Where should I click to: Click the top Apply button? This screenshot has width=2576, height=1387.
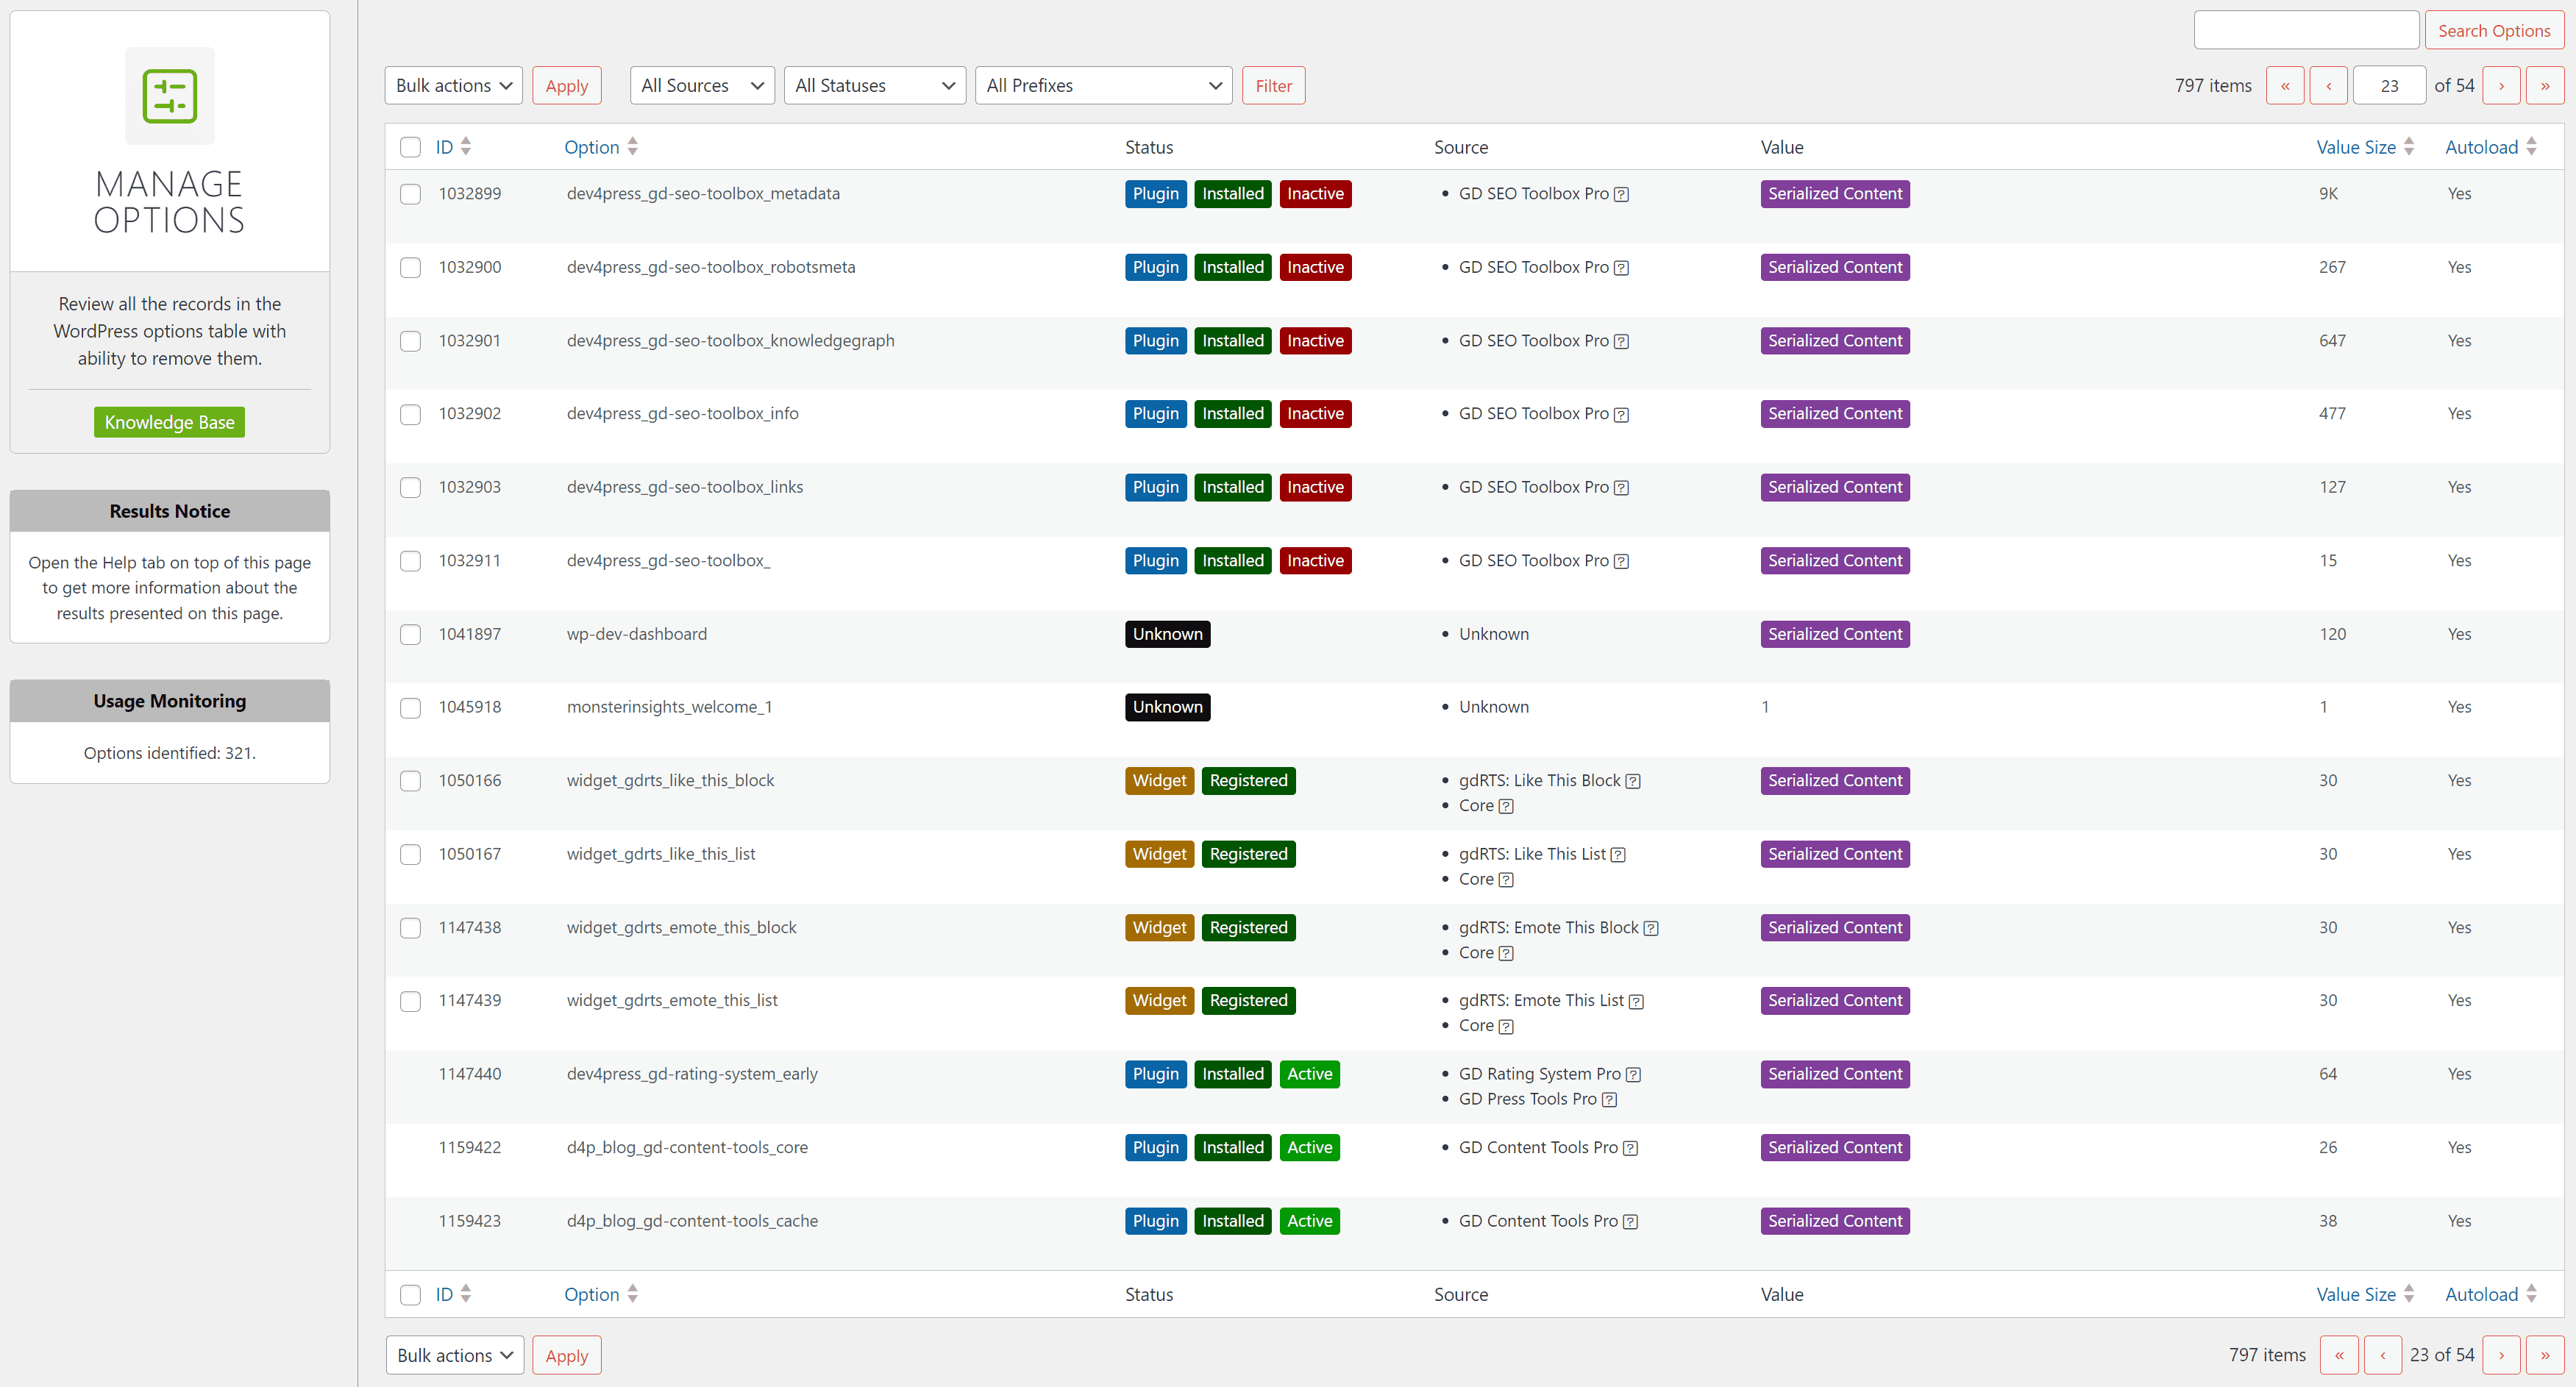567,86
